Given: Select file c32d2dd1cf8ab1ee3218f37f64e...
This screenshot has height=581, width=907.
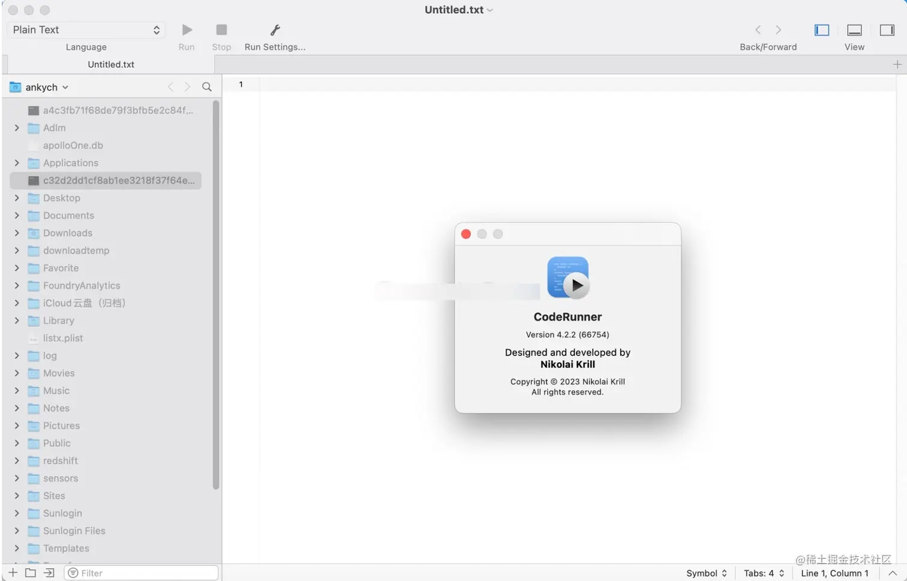Looking at the screenshot, I should (106, 180).
